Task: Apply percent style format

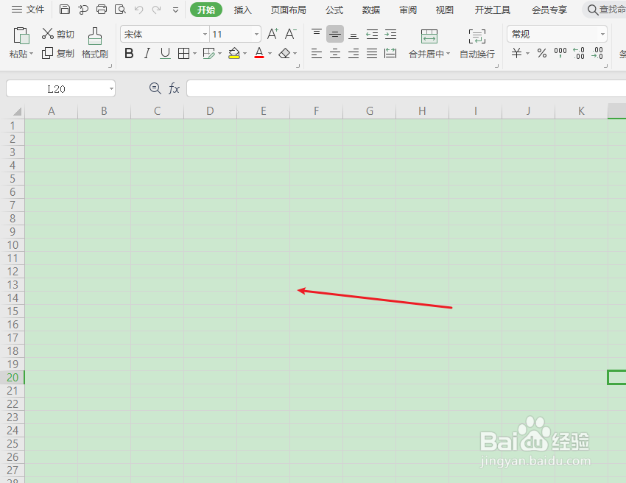Action: [x=542, y=53]
